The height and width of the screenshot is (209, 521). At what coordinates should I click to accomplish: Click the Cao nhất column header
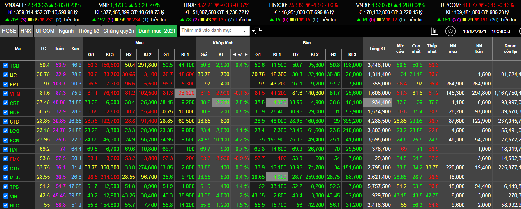click(x=416, y=49)
